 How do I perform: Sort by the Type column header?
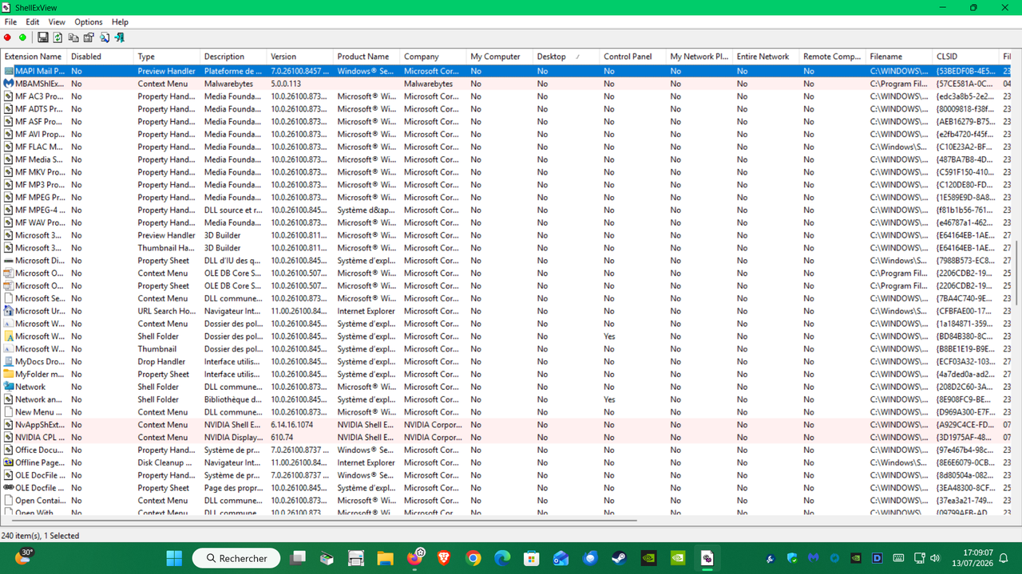[x=167, y=57]
